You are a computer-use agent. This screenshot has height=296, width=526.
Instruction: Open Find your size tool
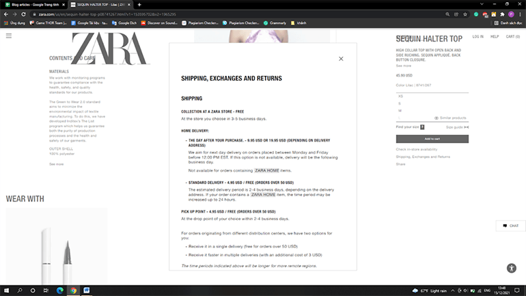[x=410, y=127]
